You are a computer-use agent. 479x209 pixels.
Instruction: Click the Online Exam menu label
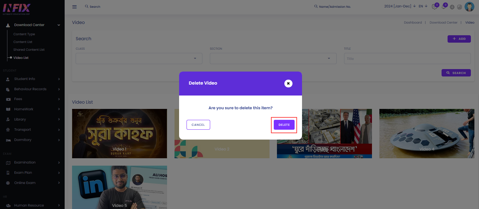tap(25, 183)
